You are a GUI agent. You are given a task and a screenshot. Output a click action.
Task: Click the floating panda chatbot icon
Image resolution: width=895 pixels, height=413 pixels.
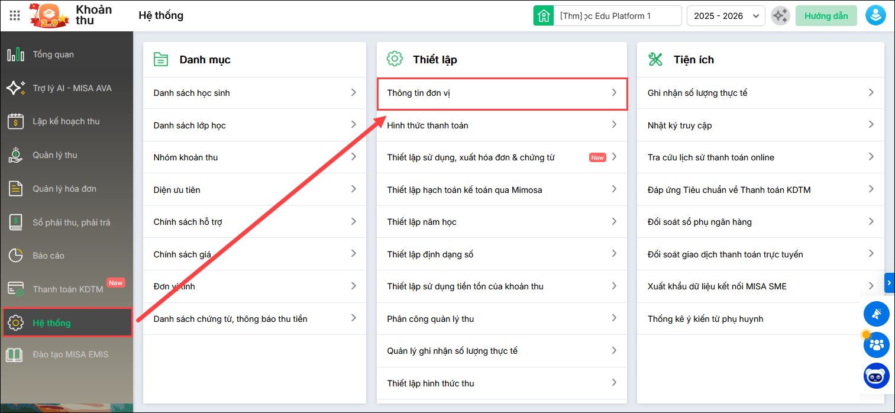point(876,376)
